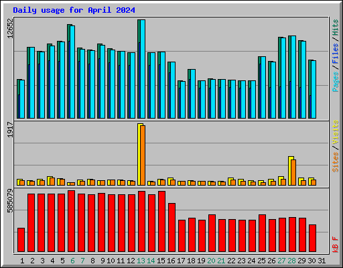Click the red KB bar for day 1
This screenshot has width=343, height=268.
click(21, 240)
